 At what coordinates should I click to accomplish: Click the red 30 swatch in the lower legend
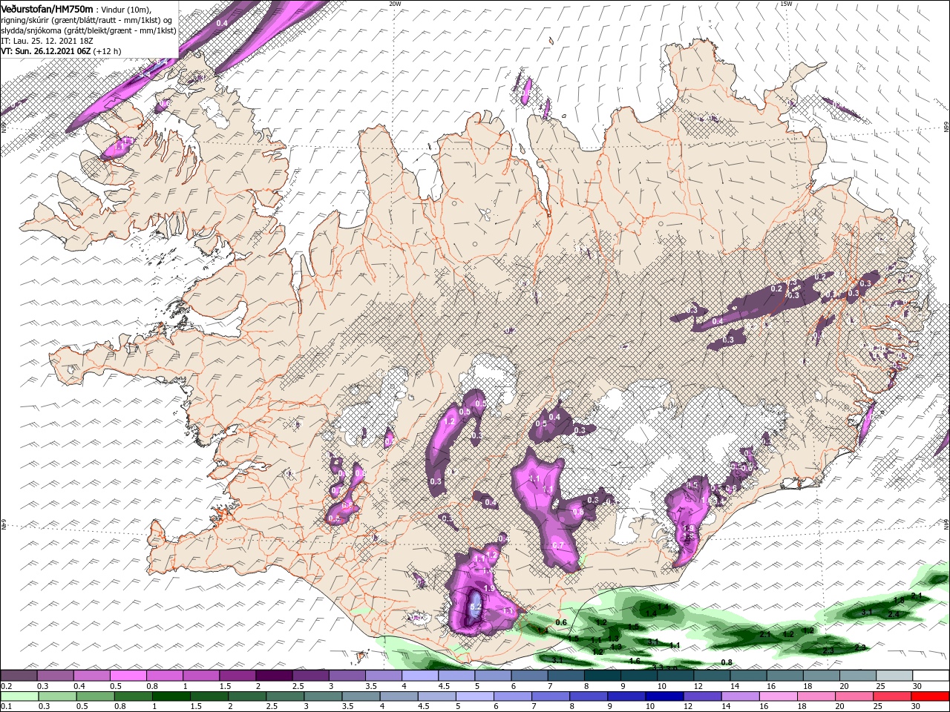point(929,696)
